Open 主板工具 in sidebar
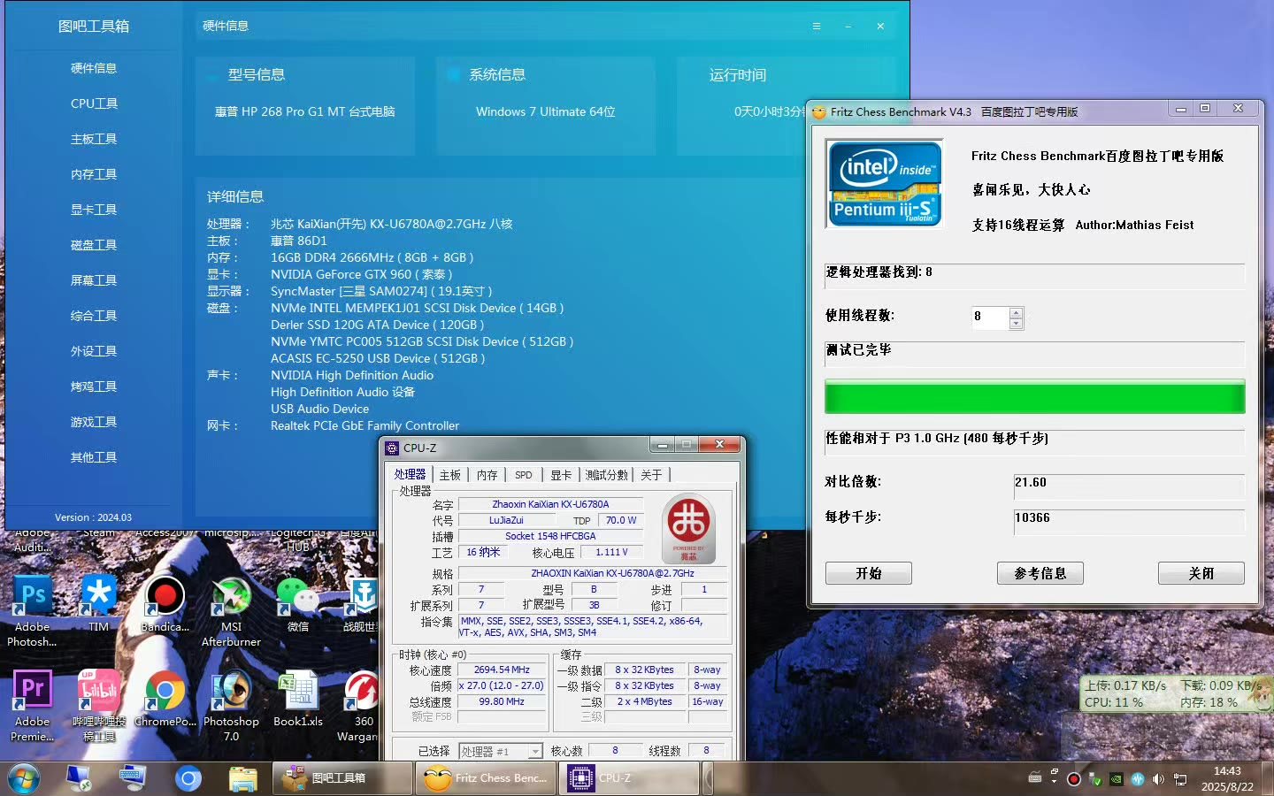This screenshot has height=796, width=1274. coord(94,139)
